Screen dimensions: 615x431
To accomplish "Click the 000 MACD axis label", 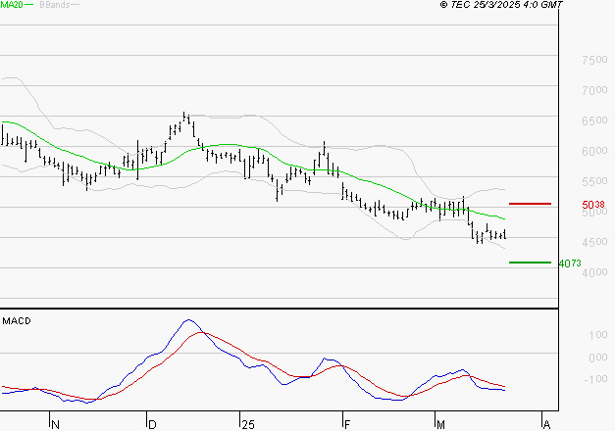I will [x=597, y=358].
